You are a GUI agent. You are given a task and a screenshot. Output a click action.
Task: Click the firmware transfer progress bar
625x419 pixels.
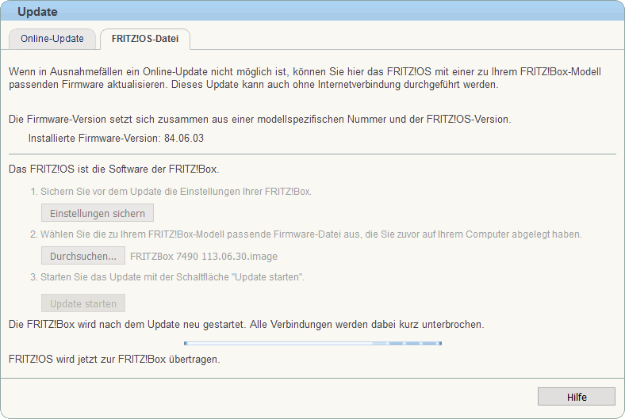[x=313, y=343]
